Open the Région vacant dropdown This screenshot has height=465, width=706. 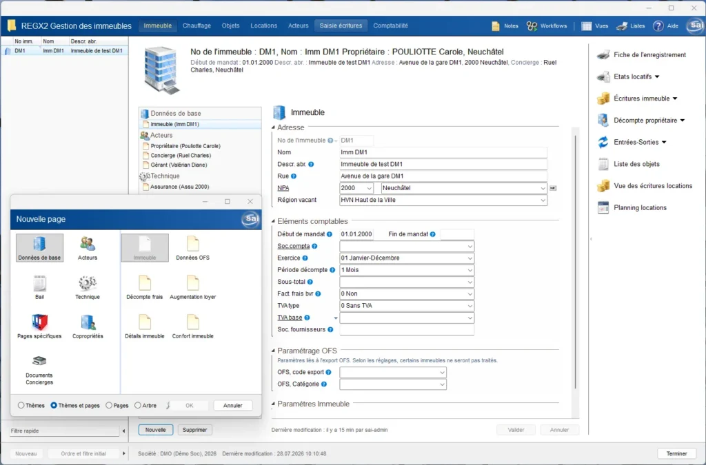[x=543, y=200]
